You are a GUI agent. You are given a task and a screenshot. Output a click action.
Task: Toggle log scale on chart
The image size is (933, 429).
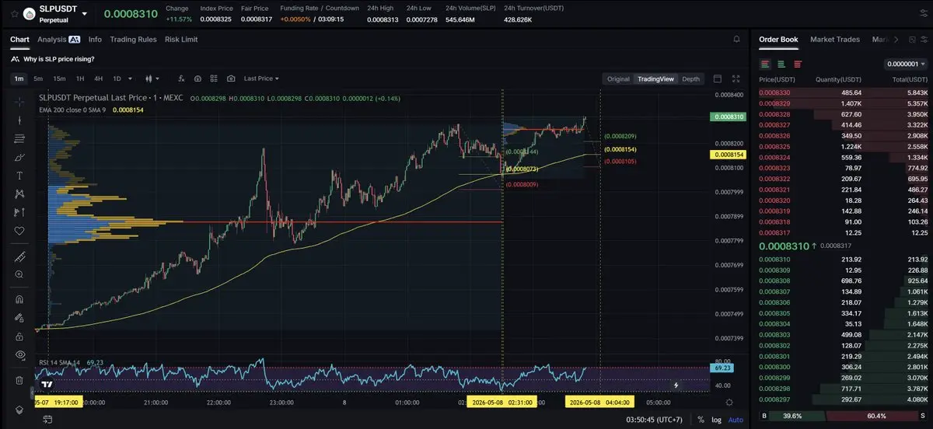pos(715,420)
